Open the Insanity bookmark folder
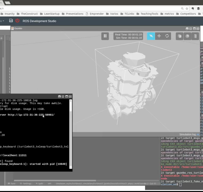Screen dimensions: 203x192 click(7, 14)
